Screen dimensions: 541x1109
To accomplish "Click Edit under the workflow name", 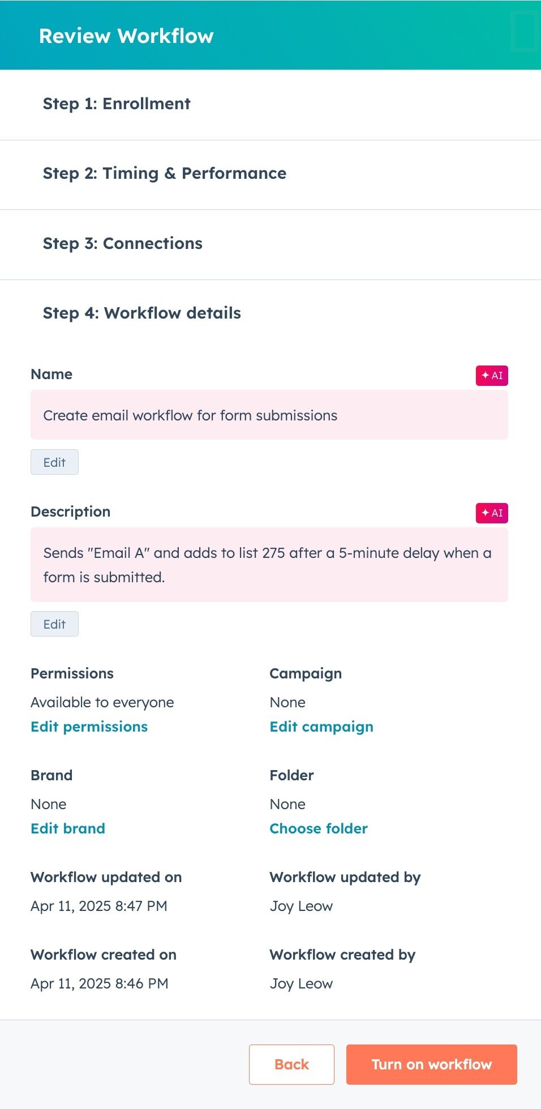I will 54,462.
